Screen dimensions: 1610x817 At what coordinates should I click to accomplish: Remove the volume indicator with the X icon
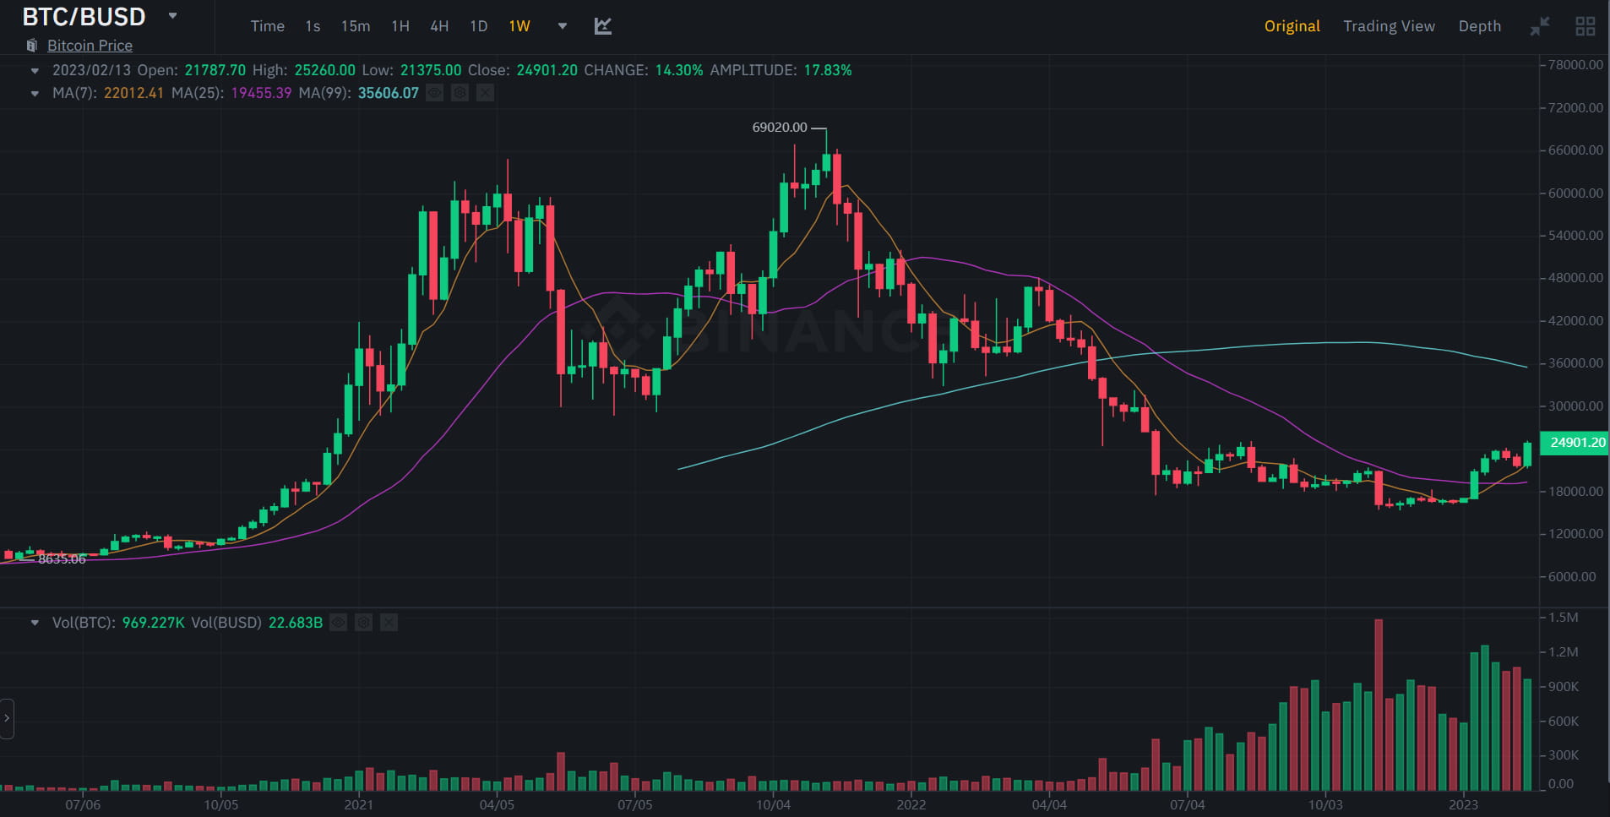click(x=389, y=623)
